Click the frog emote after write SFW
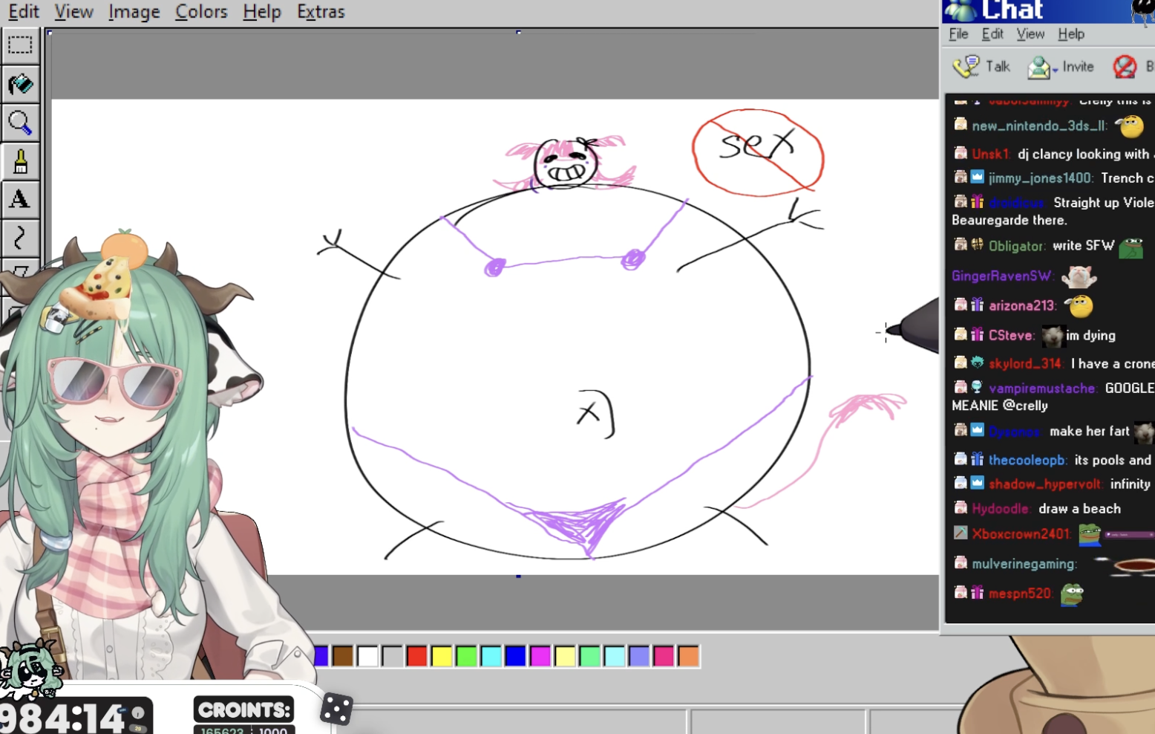Image resolution: width=1155 pixels, height=734 pixels. tap(1131, 247)
